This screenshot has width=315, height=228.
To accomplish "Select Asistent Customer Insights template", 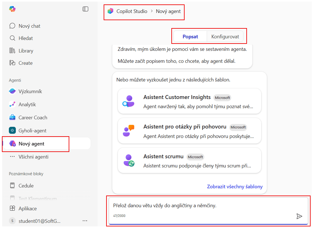I will [x=189, y=101].
